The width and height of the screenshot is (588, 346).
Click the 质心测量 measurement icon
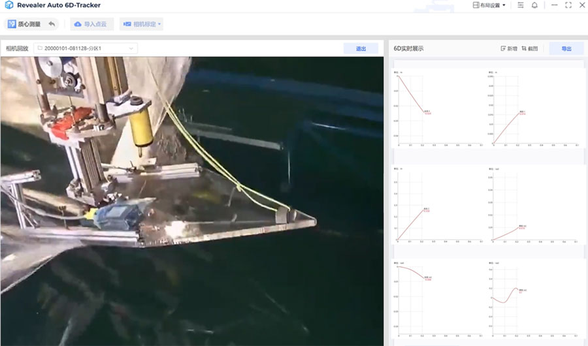point(12,24)
